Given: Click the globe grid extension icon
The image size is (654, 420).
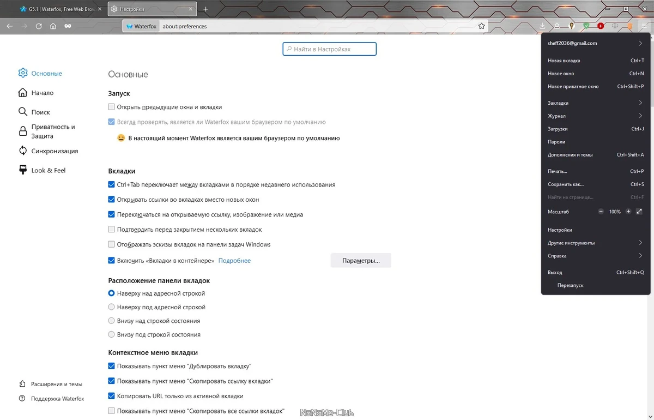Looking at the screenshot, I should point(615,26).
